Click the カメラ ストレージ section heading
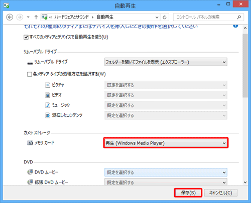The image size is (251, 203). tap(37, 133)
